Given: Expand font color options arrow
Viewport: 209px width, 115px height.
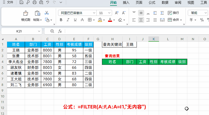Looking at the screenshot, I should [114, 20].
